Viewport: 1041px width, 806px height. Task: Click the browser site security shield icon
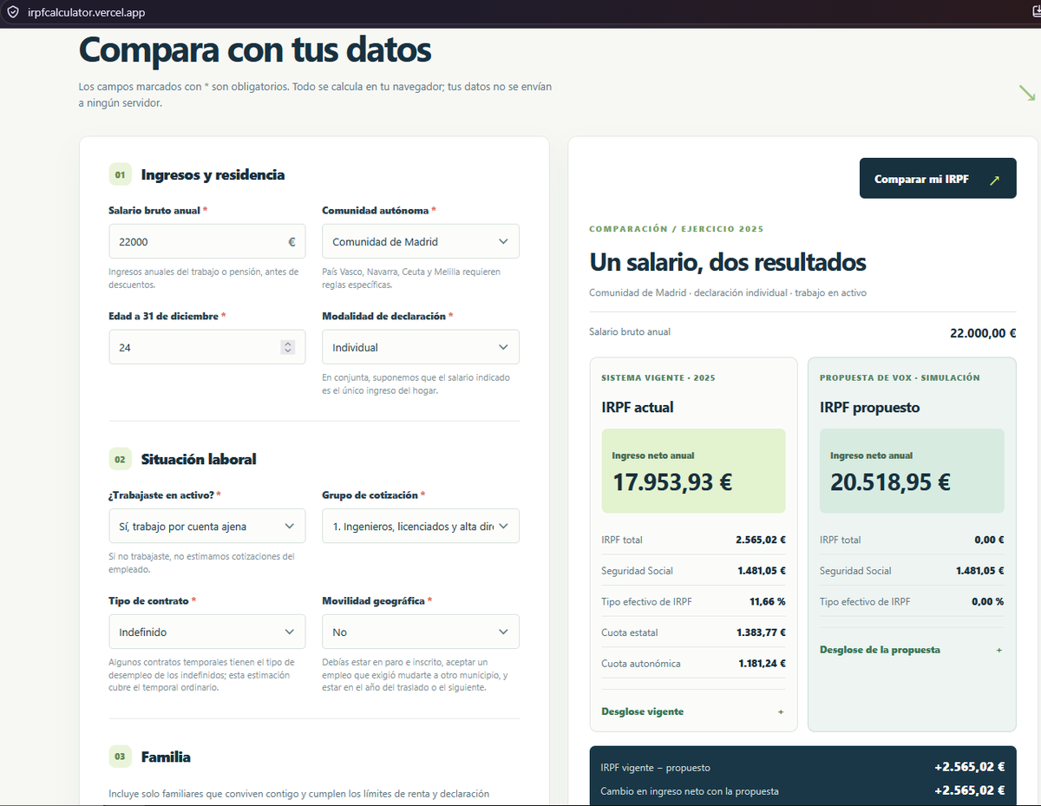pos(12,13)
